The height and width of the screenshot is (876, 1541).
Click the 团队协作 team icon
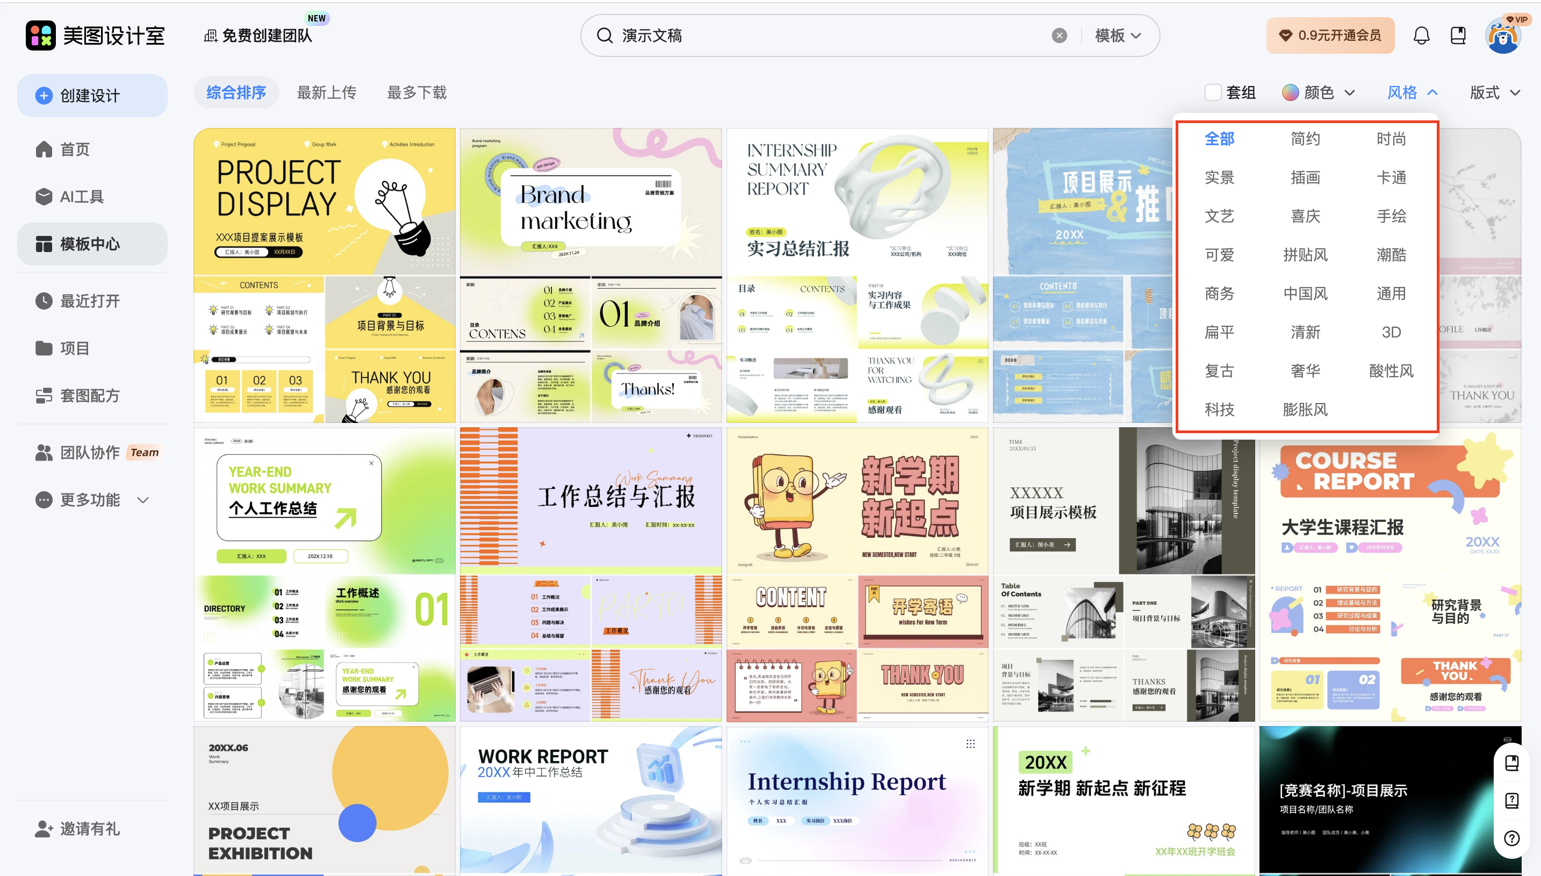(44, 453)
